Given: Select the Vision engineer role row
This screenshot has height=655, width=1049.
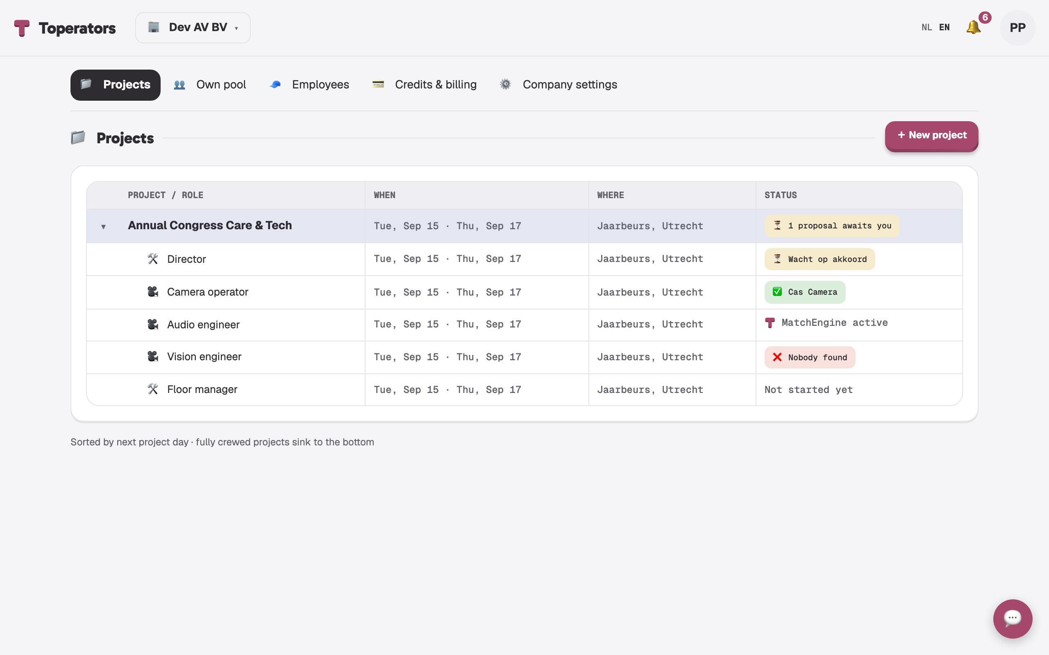Looking at the screenshot, I should [x=524, y=357].
